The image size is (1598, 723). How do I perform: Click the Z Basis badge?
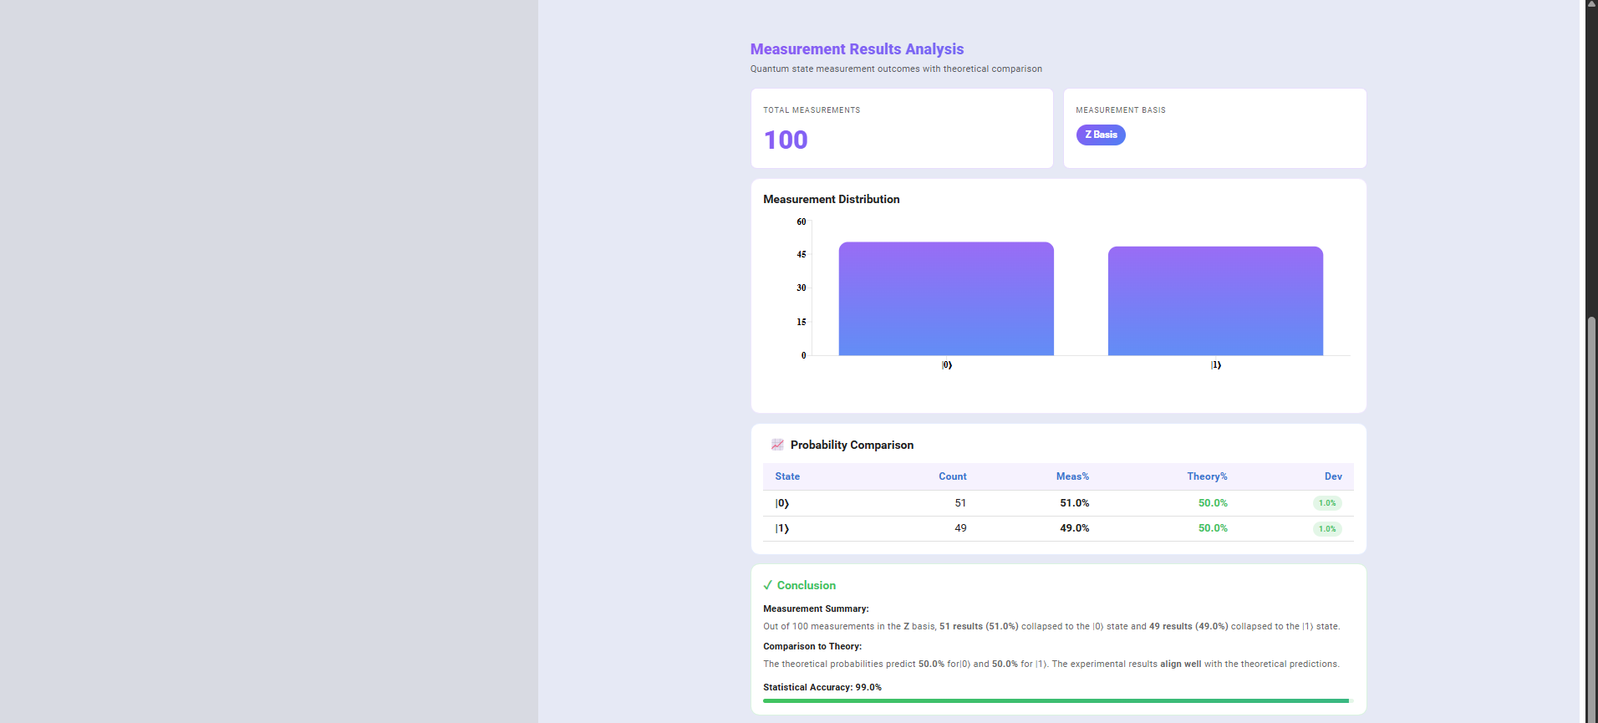(x=1100, y=135)
